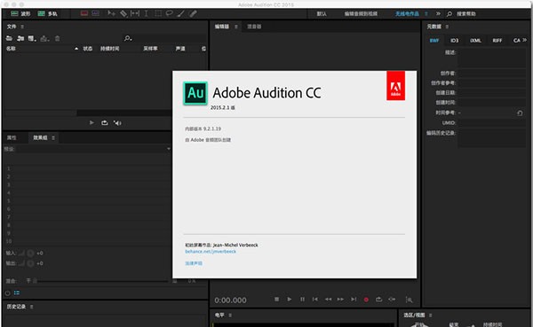Click the stop button in transport

[276, 300]
